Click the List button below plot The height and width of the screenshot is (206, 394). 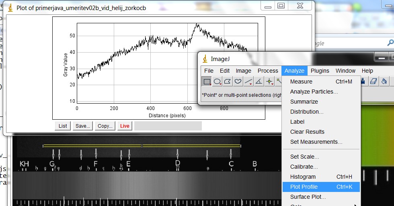[x=63, y=126]
